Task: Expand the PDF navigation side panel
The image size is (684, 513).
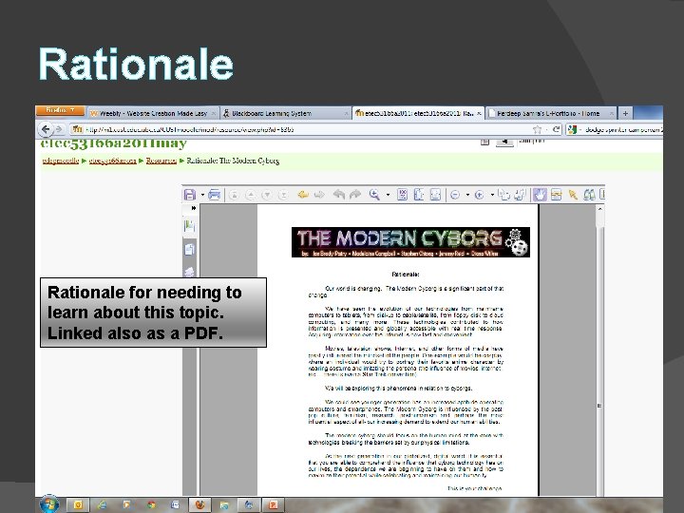Action: pyautogui.click(x=193, y=208)
